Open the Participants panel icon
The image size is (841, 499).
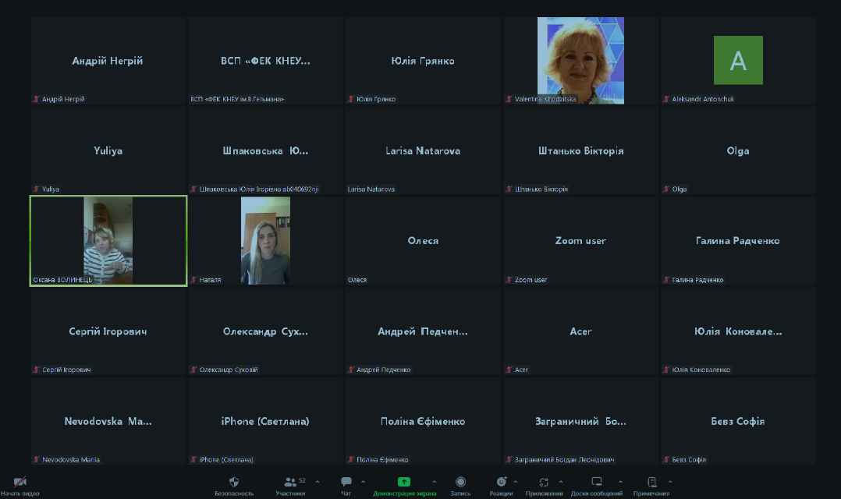[x=290, y=482]
